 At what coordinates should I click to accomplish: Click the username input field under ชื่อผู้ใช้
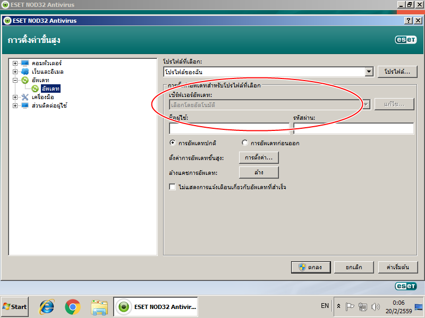click(229, 128)
